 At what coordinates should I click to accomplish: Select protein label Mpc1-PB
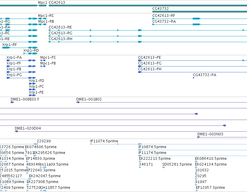pos(48,63)
